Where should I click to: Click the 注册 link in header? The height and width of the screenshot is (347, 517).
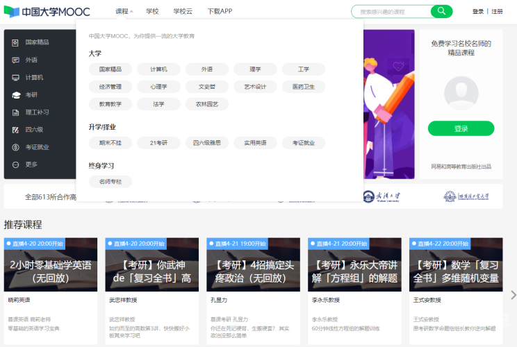click(497, 12)
